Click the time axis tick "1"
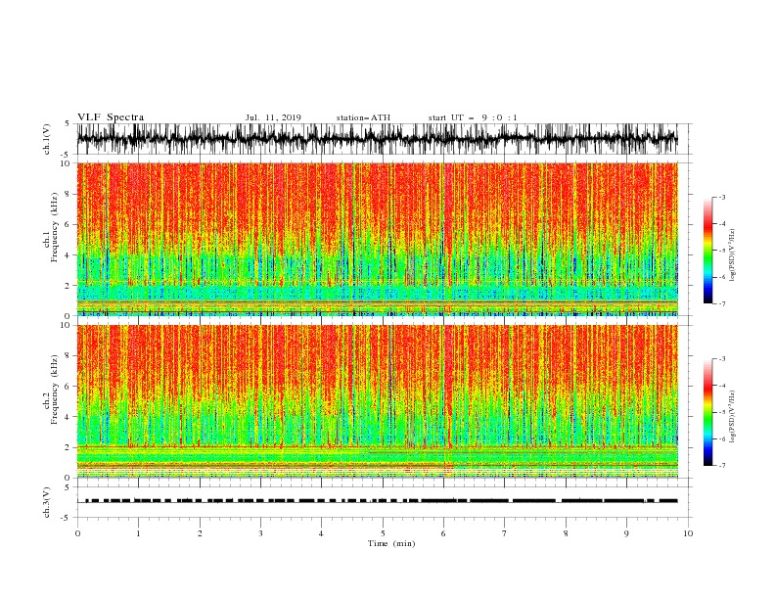This screenshot has width=775, height=599. [x=138, y=533]
